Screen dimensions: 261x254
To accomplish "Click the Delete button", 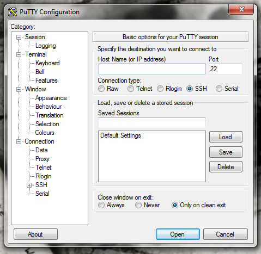I will 226,167.
